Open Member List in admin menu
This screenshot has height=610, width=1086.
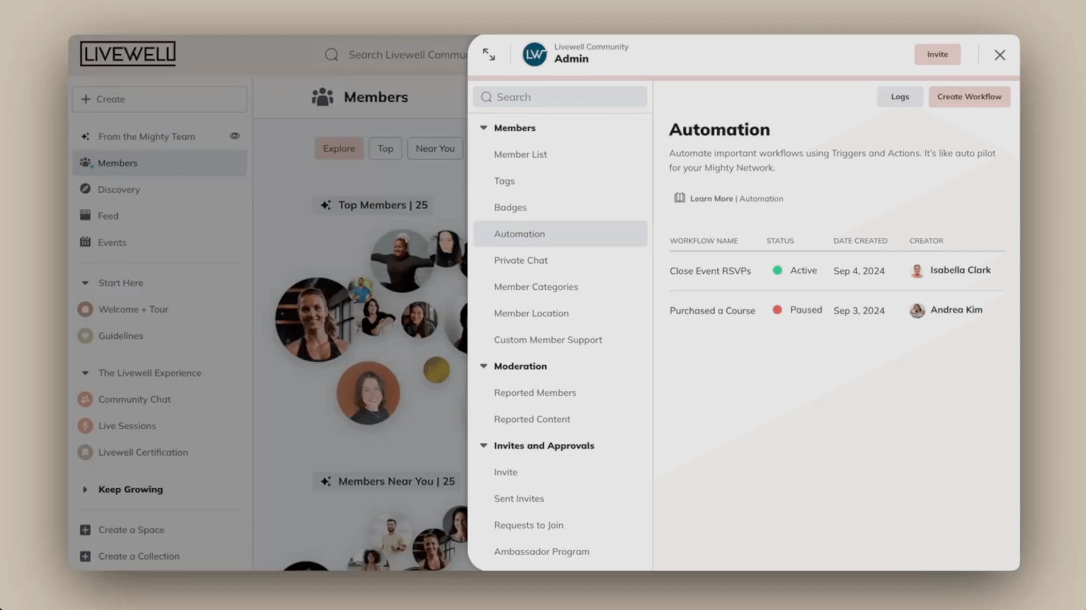520,154
